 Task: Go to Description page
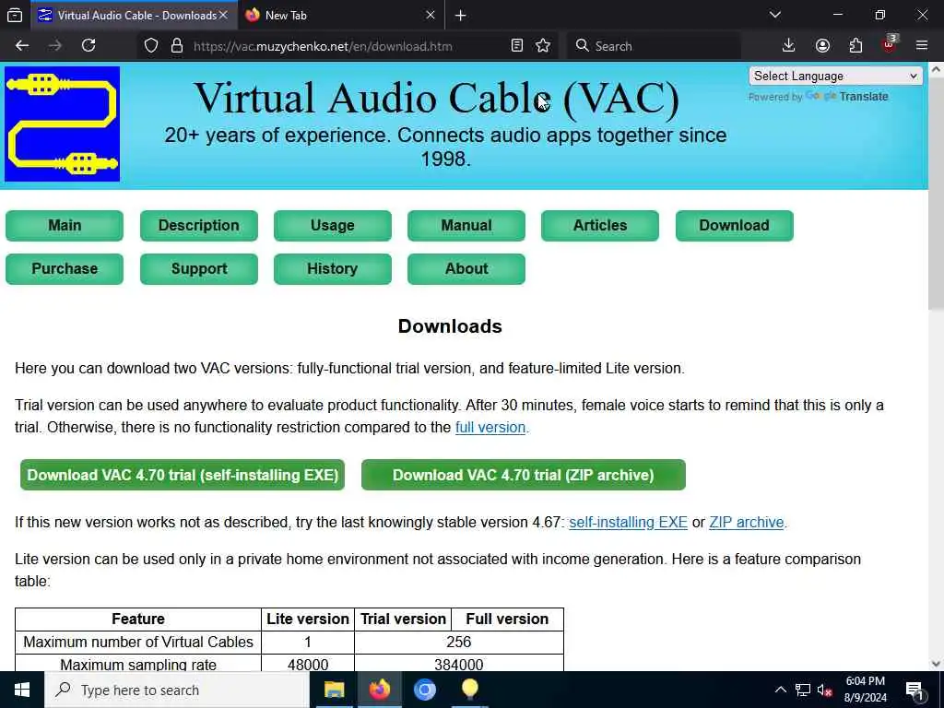click(x=199, y=226)
